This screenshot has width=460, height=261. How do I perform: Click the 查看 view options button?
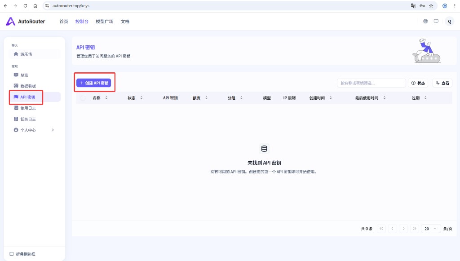pyautogui.click(x=442, y=83)
